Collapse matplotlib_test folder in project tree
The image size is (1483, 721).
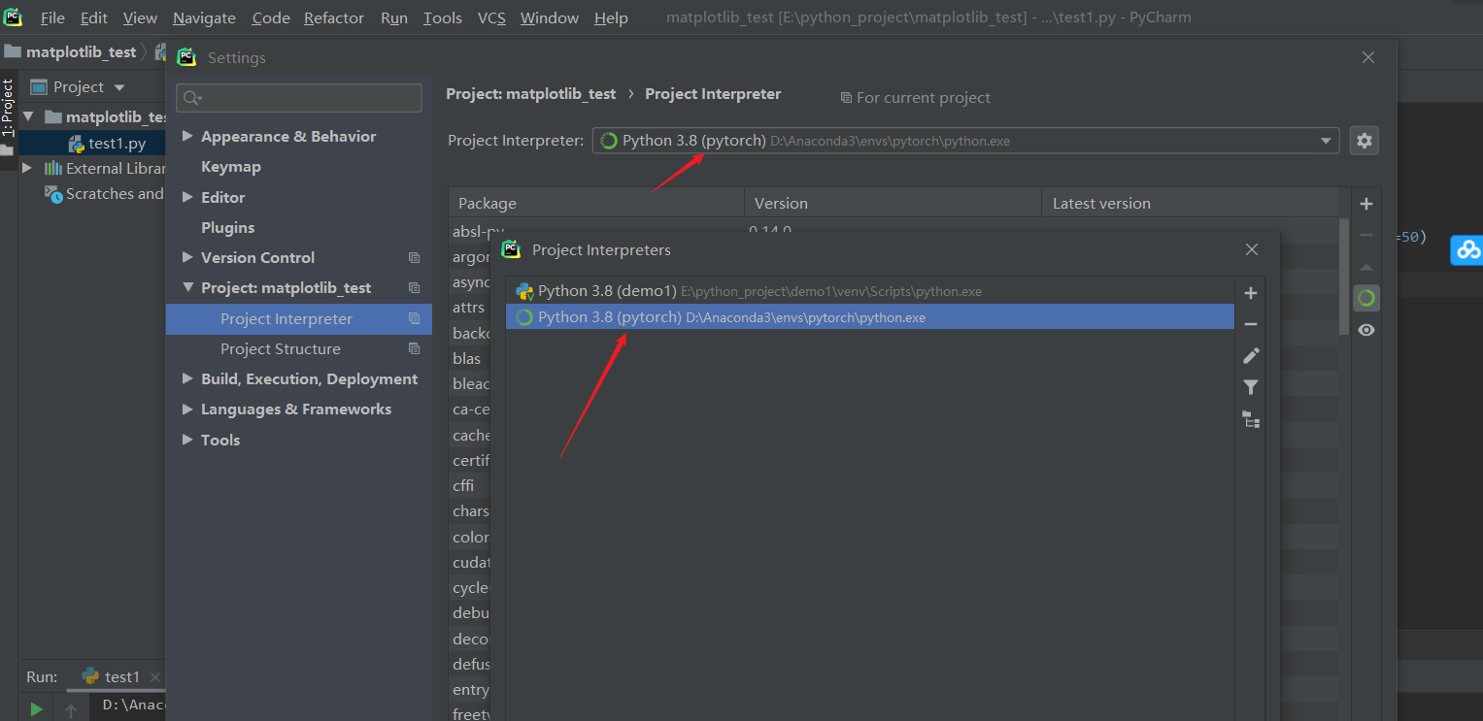click(x=27, y=116)
